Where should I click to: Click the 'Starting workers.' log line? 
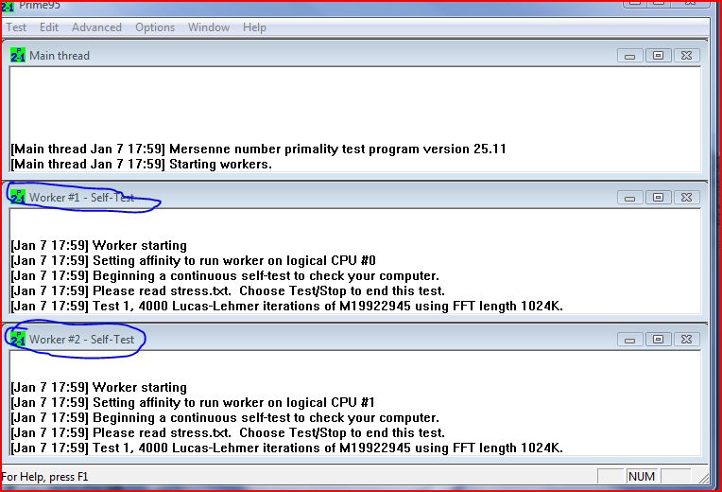point(142,164)
